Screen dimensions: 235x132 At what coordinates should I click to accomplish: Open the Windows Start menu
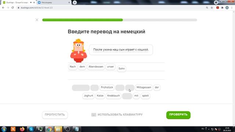tap(4, 129)
